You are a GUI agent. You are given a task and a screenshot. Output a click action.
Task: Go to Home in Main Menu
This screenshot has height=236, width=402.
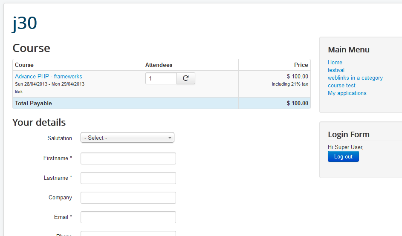pos(335,63)
